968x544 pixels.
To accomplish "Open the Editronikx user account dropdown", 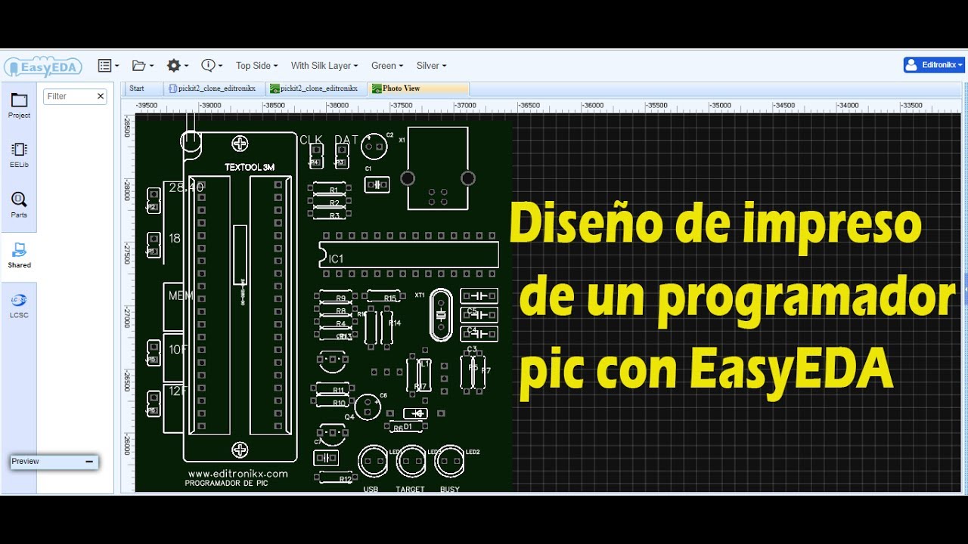I will tap(934, 65).
